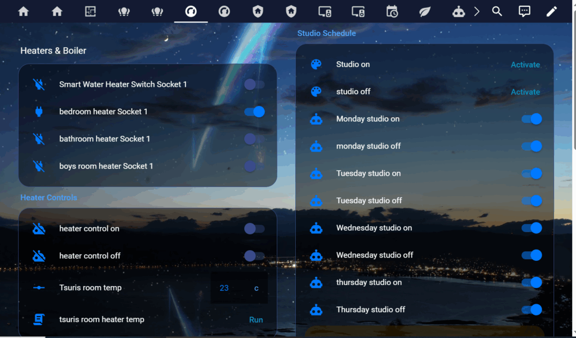Click the Wednesday studio off robot icon

pos(316,255)
